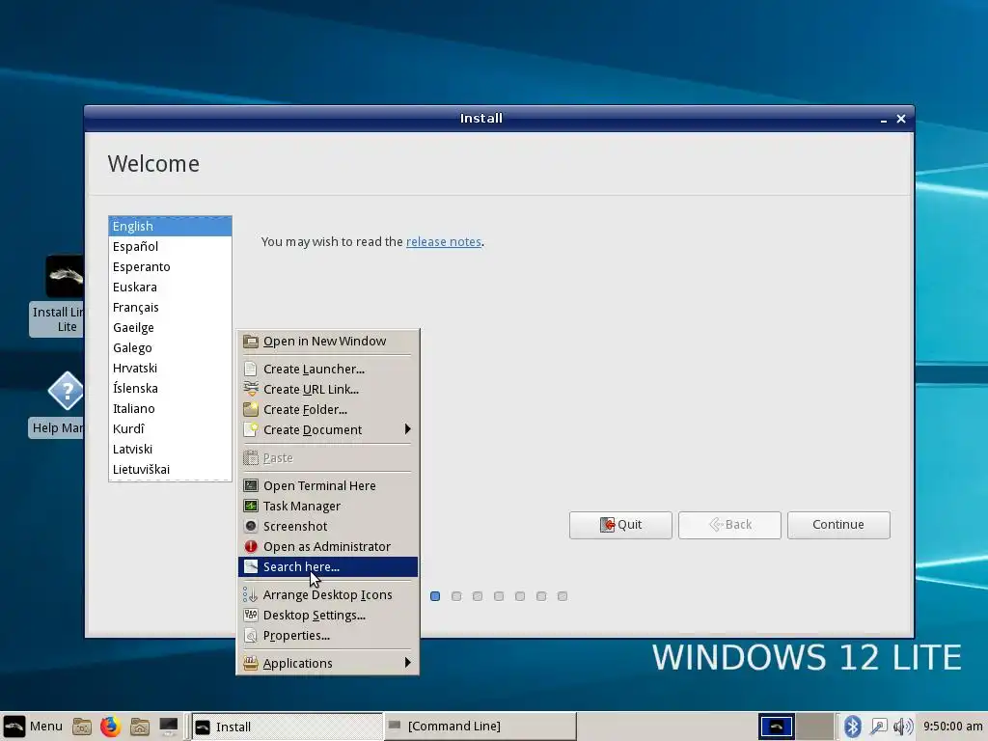
Task: Open the Menu start button in taskbar
Action: 33,727
